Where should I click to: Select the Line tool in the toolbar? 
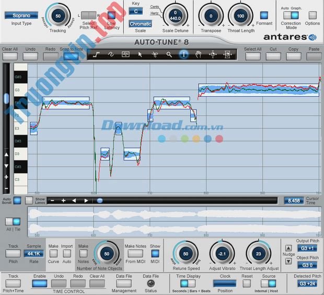coord(96,54)
